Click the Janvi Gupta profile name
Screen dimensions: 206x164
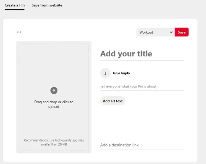(x=121, y=73)
